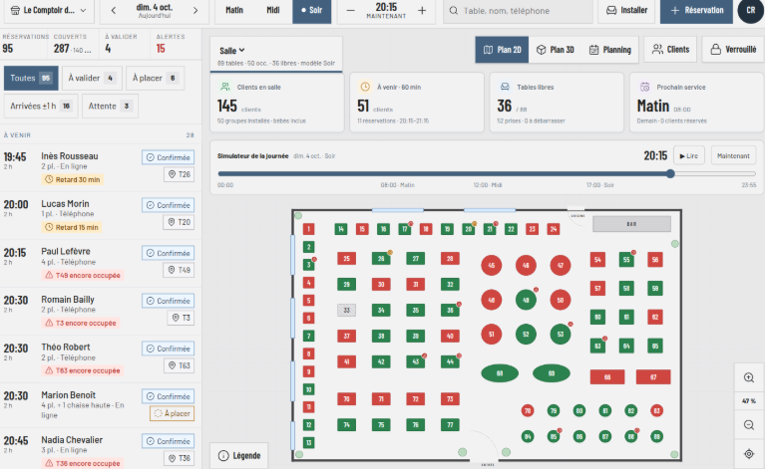The width and height of the screenshot is (765, 469).
Task: Toggle the Verrouillé lock button
Action: pos(733,50)
